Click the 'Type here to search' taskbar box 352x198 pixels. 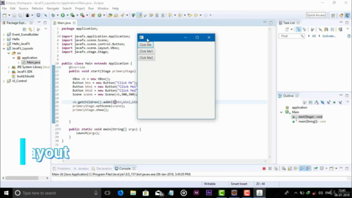point(56,193)
